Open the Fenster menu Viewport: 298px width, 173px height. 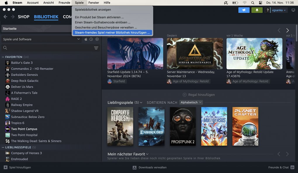[94, 3]
